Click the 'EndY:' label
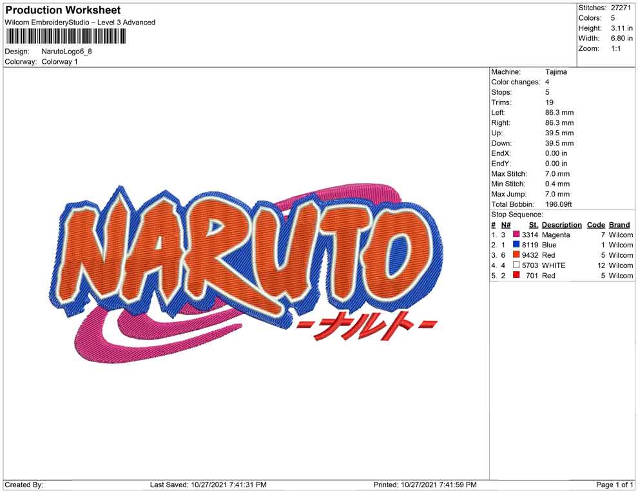Screen dimensions: 638x491 [501, 164]
